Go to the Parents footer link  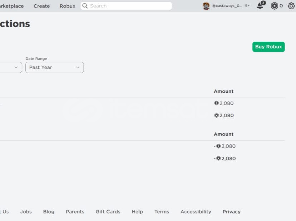(x=75, y=212)
